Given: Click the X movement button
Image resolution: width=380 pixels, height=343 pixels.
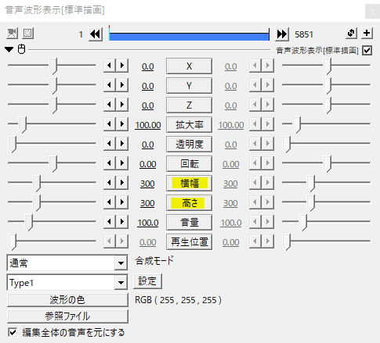Looking at the screenshot, I should 189,66.
